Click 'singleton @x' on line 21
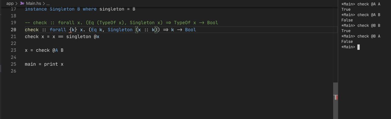Image resolution: width=391 pixels, height=119 pixels. point(83,37)
